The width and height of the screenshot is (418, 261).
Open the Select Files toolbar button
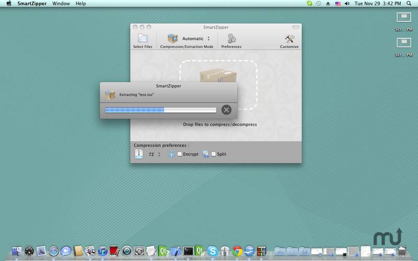143,41
